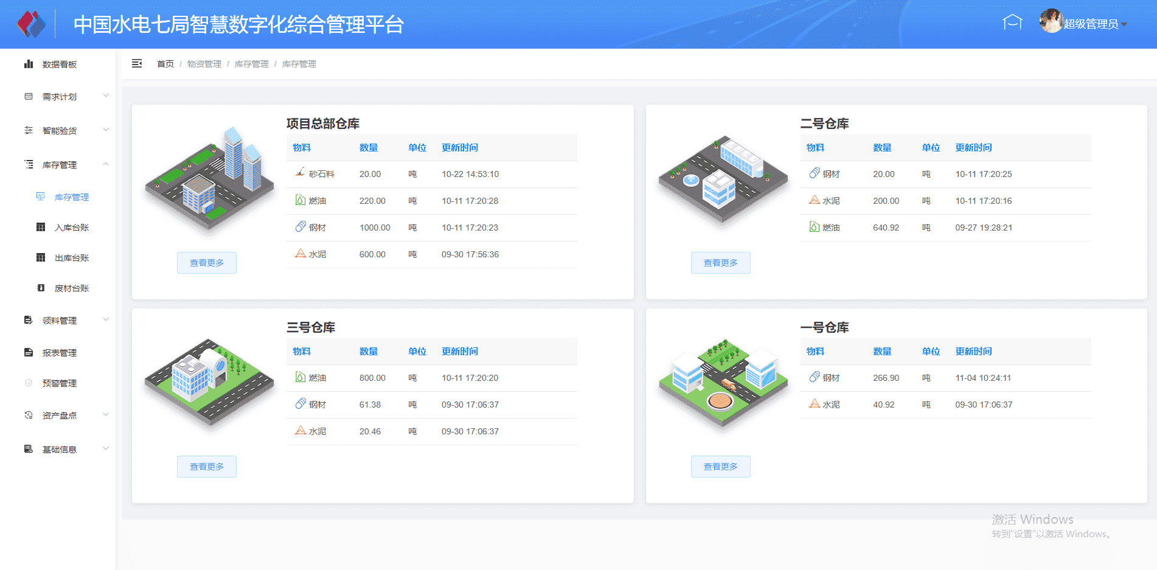The height and width of the screenshot is (570, 1157).
Task: Open 数据看板 dashboard from sidebar
Action: 59,64
